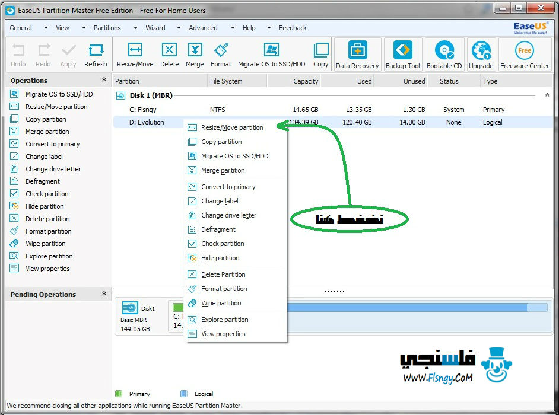Viewport: 559px width, 415px height.
Task: Launch Bootable CD creator
Action: point(444,55)
